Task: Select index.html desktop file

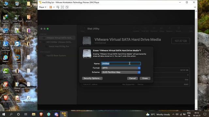Action: point(6,99)
